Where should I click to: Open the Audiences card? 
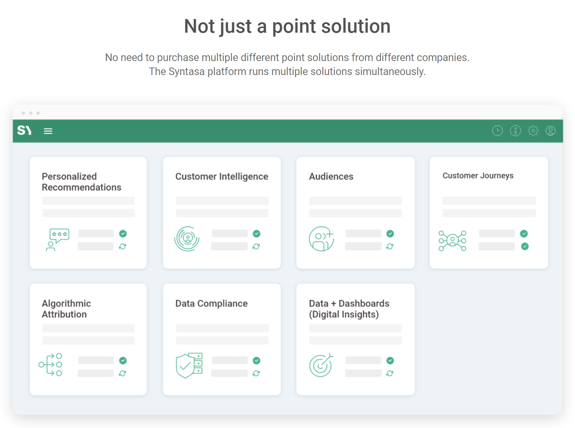pyautogui.click(x=355, y=212)
